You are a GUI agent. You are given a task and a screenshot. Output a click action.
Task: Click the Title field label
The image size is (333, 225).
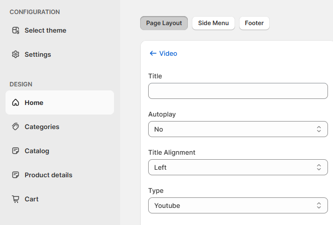pyautogui.click(x=155, y=76)
